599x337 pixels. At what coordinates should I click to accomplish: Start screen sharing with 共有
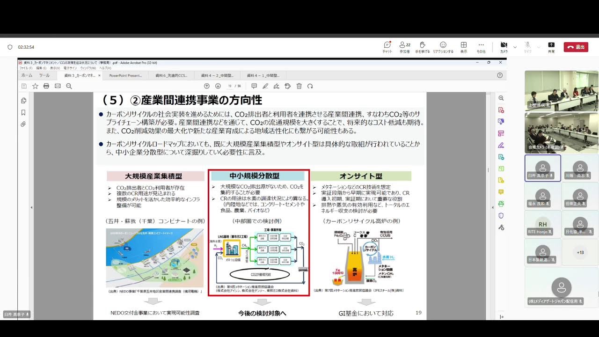pyautogui.click(x=551, y=47)
